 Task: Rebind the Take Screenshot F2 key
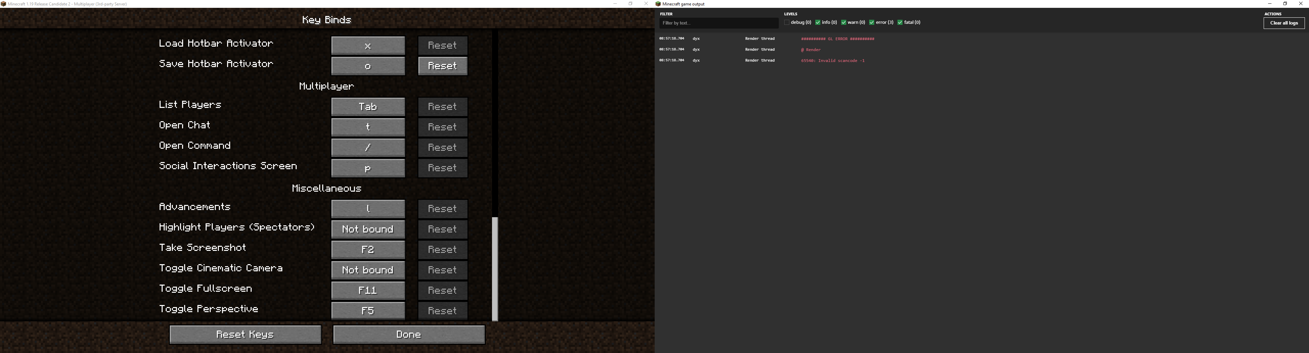point(368,250)
